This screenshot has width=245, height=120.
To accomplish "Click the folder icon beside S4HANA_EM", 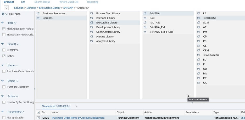I will [145, 27].
